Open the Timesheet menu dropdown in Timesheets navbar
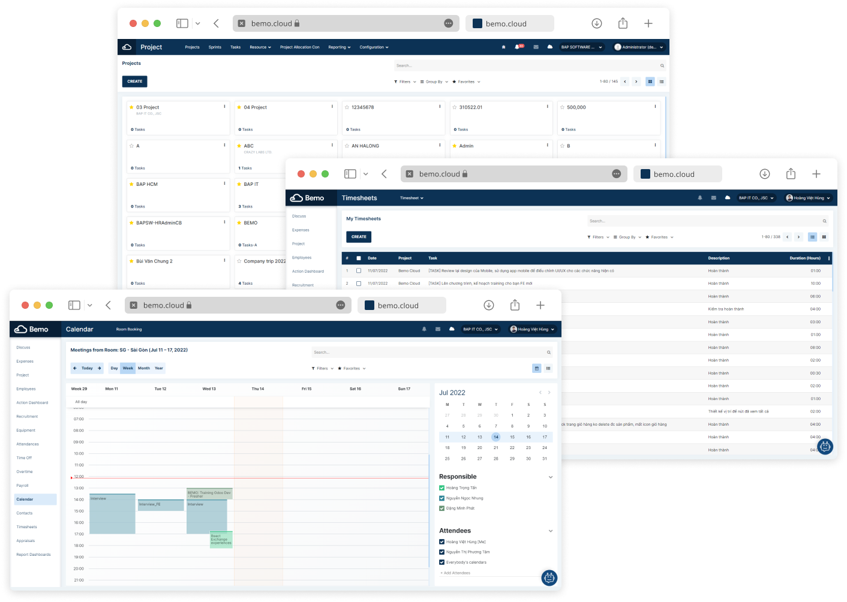The height and width of the screenshot is (602, 847). tap(412, 198)
